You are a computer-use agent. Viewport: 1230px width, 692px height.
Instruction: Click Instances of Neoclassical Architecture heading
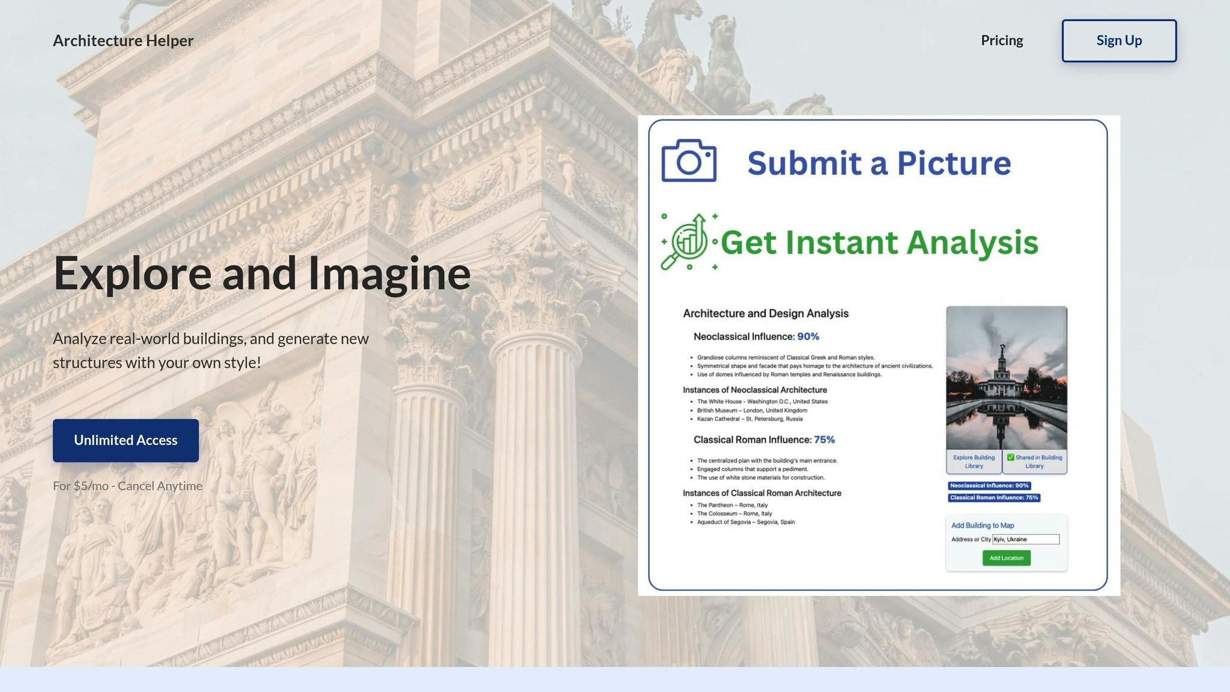coord(755,390)
